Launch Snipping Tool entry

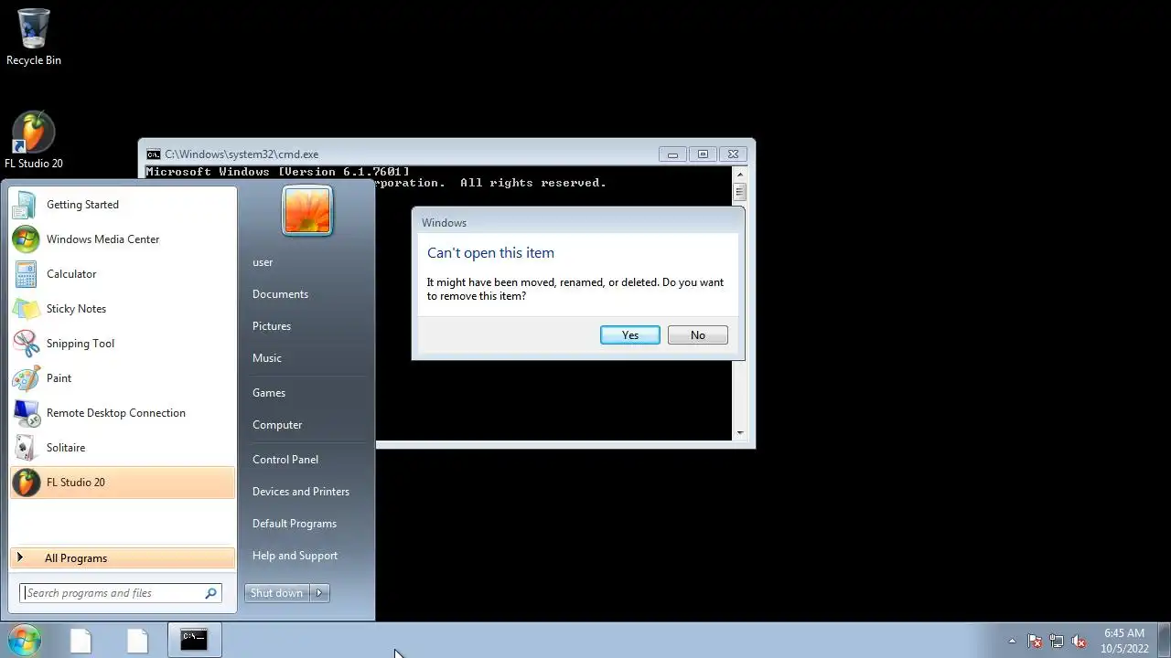point(123,344)
